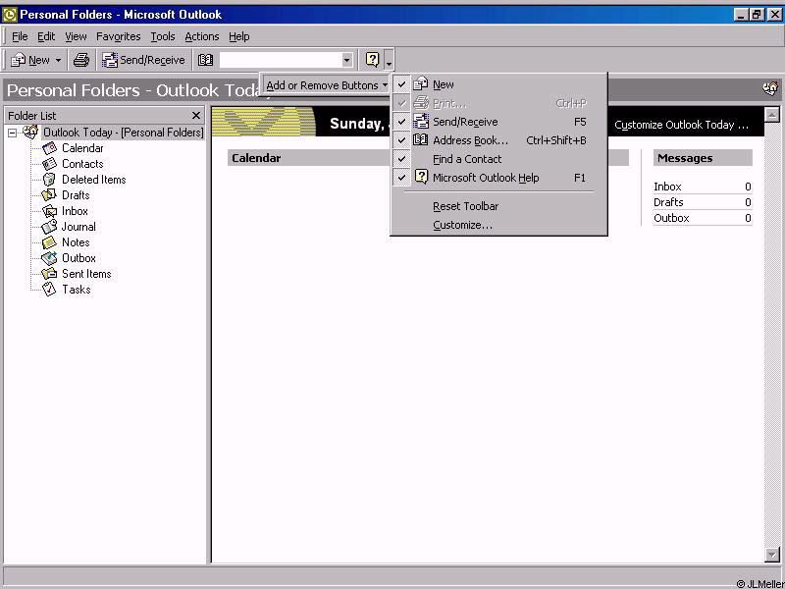
Task: Toggle the Send/Receive button checkmark
Action: pyautogui.click(x=402, y=122)
